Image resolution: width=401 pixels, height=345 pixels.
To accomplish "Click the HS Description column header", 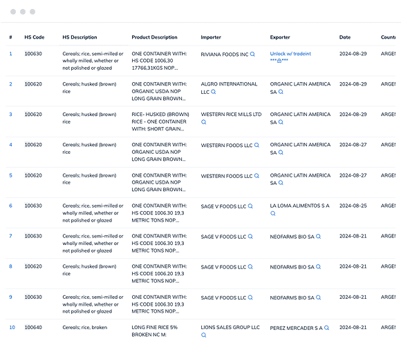I will 80,37.
